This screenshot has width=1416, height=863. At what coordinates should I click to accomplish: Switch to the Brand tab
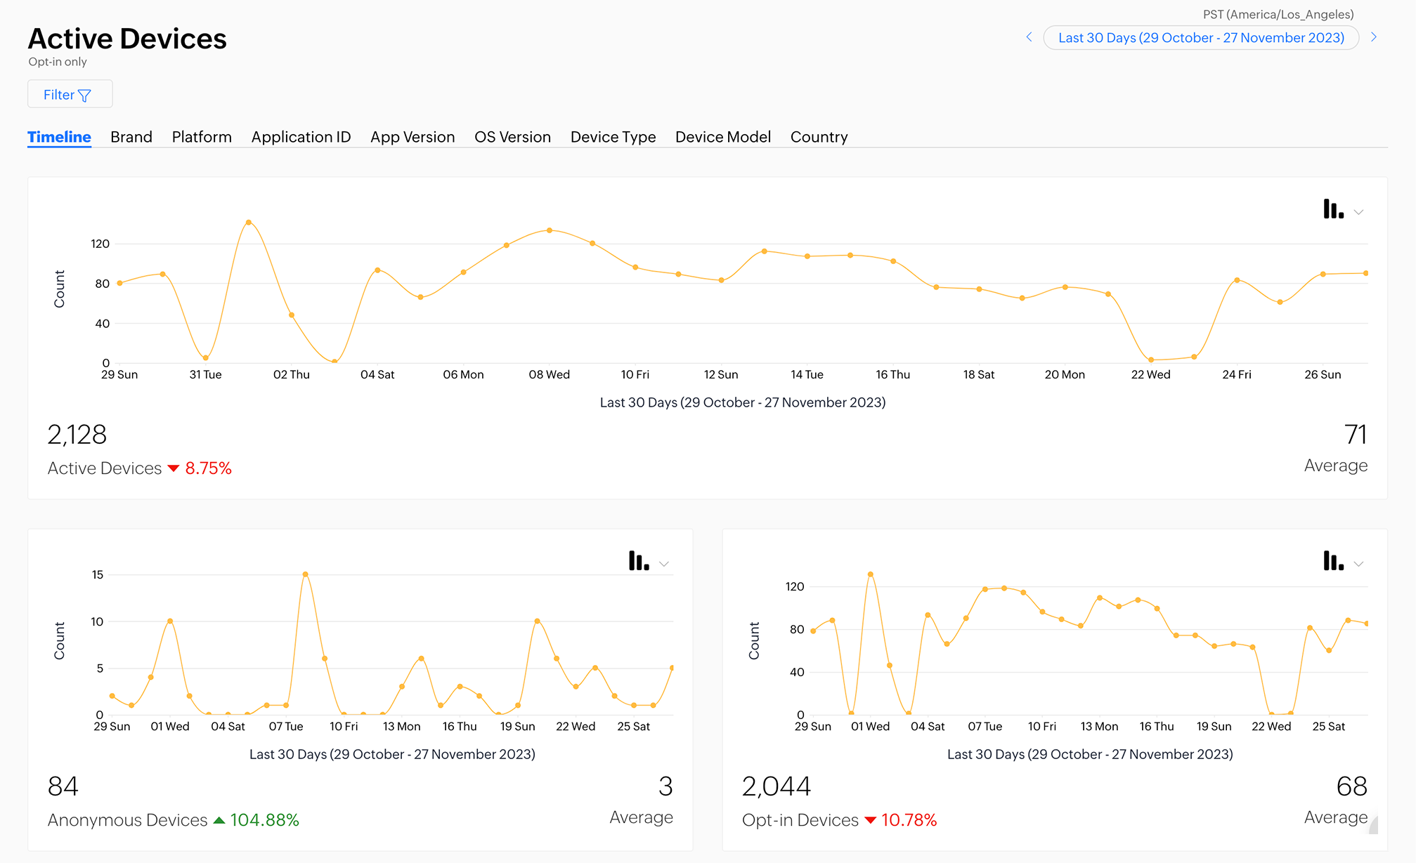click(x=131, y=137)
